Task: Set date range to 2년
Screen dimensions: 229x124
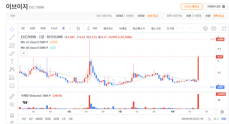Action: [24, 119]
